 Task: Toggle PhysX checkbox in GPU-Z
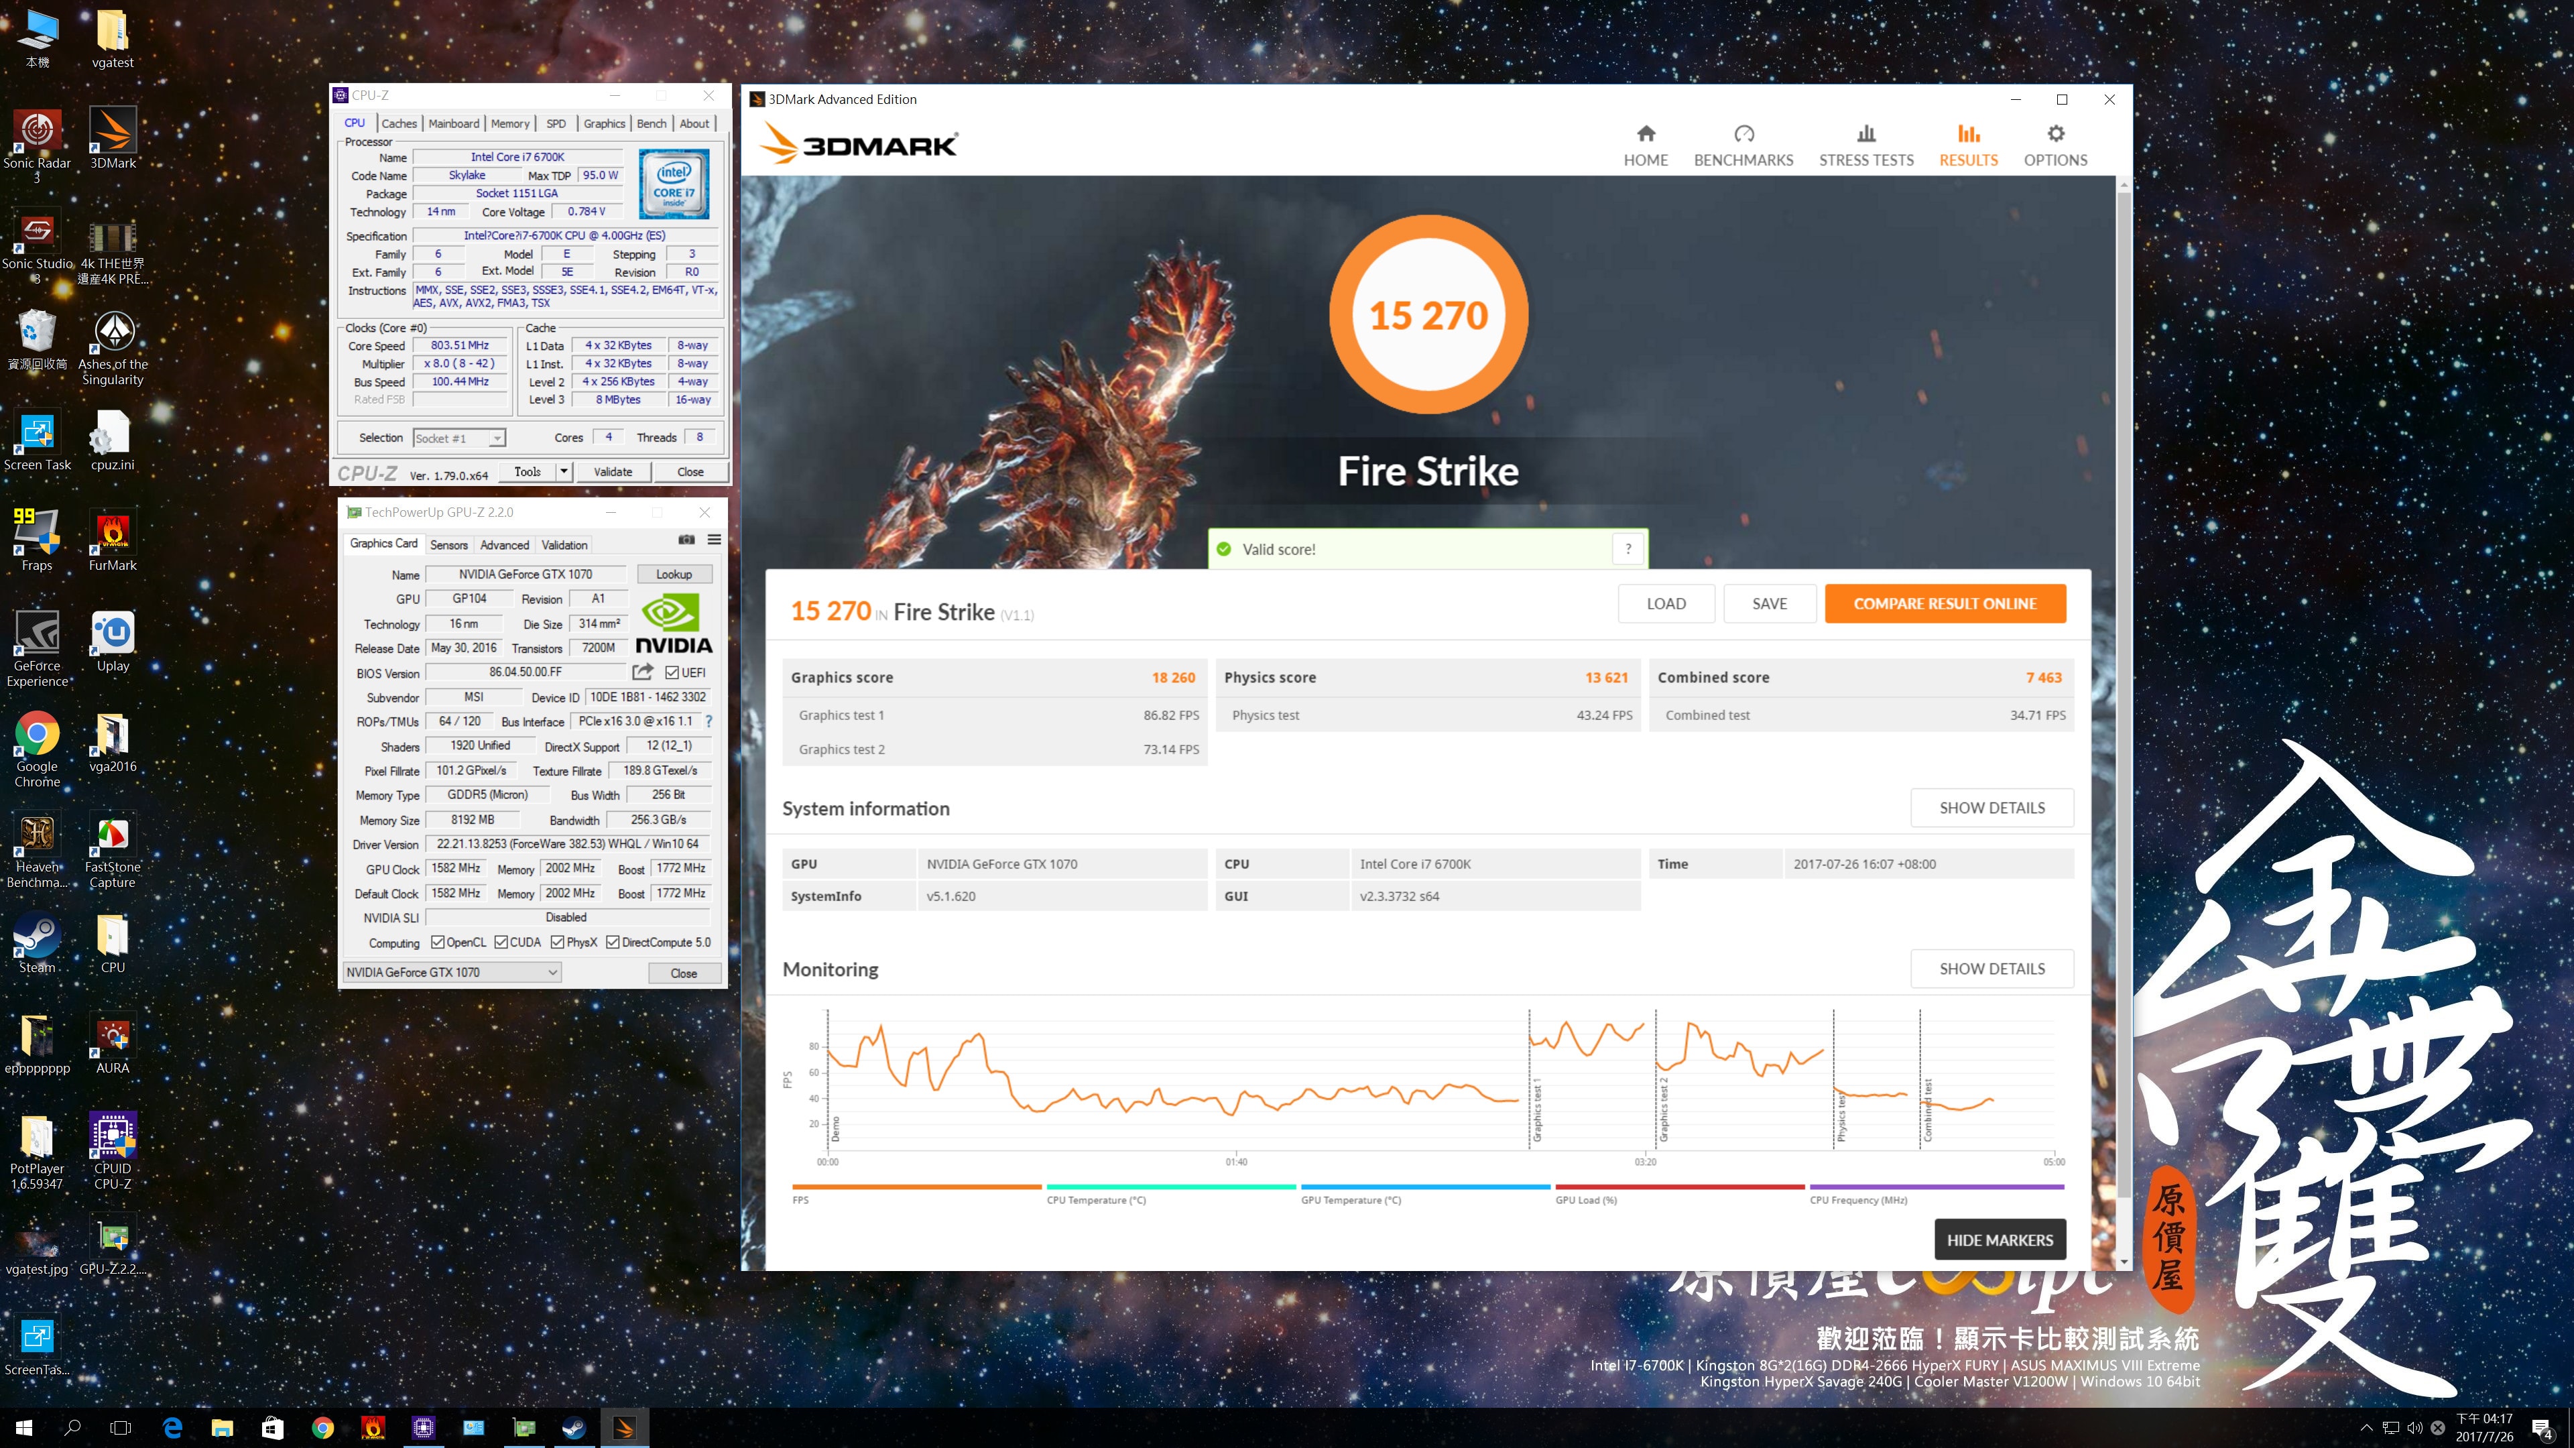pos(558,943)
